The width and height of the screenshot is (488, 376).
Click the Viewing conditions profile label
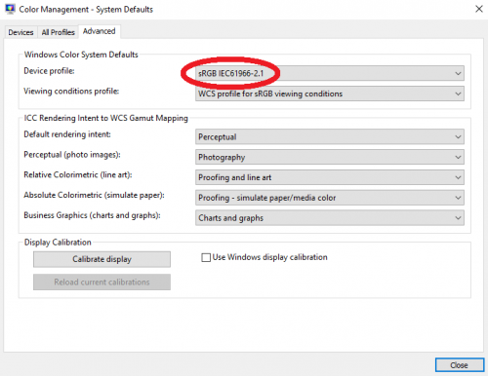(x=71, y=92)
